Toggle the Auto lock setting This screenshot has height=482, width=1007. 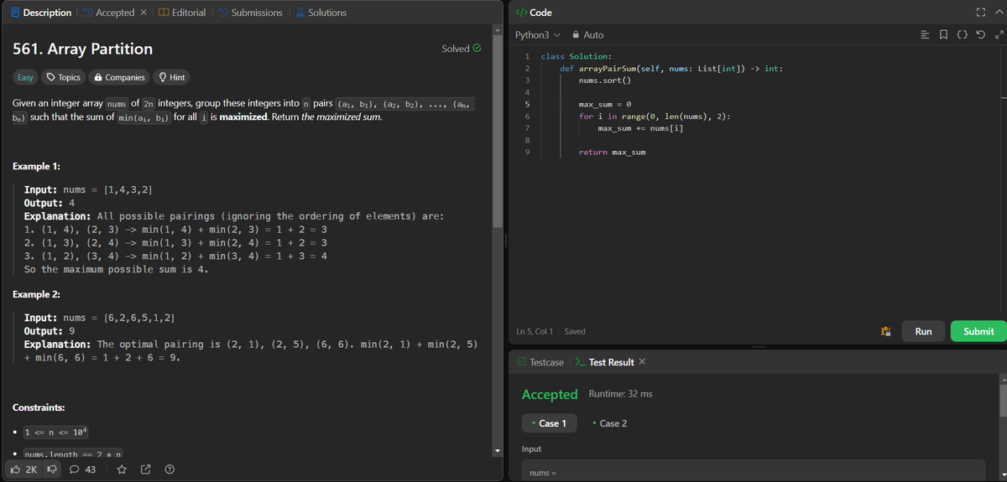tap(587, 35)
